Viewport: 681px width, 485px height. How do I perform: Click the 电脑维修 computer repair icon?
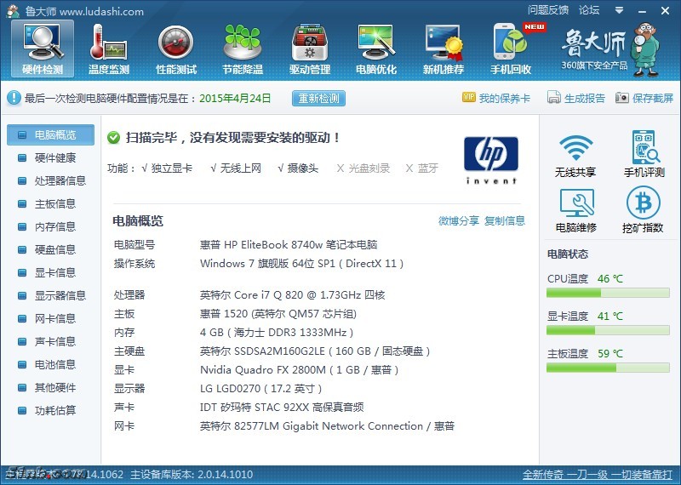pyautogui.click(x=575, y=210)
